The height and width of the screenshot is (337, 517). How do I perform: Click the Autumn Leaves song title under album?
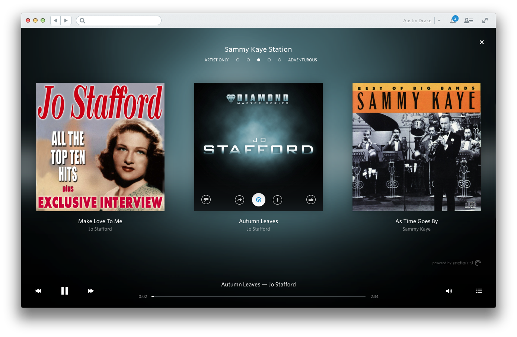pos(258,221)
